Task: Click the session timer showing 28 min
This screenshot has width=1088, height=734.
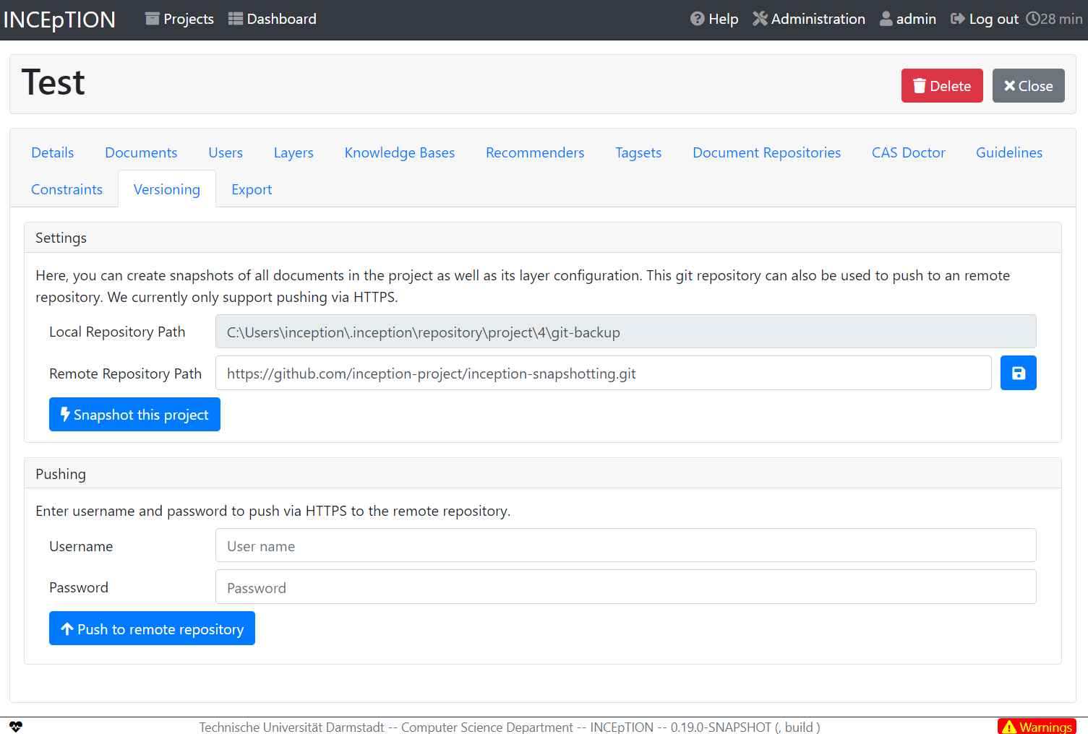Action: coord(1053,19)
